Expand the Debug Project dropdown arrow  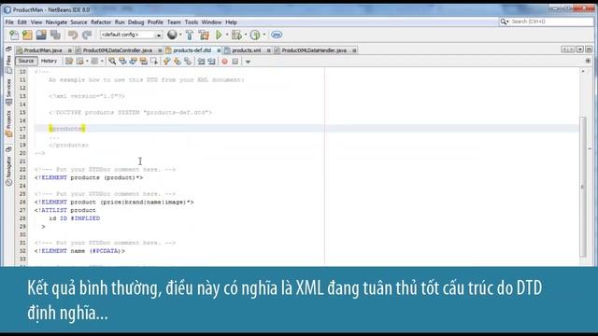pyautogui.click(x=246, y=35)
